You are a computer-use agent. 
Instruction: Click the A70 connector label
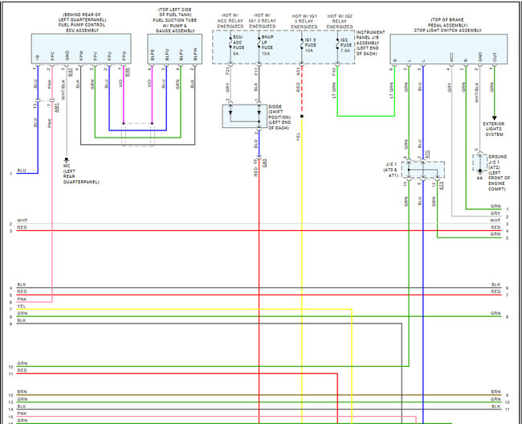point(427,154)
